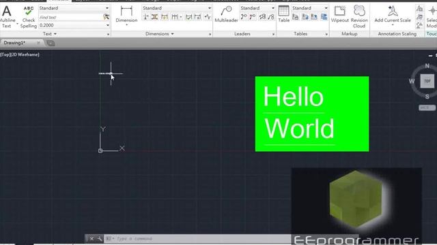Click the 2D Wireframe visual style label
The width and height of the screenshot is (437, 245).
click(x=25, y=54)
